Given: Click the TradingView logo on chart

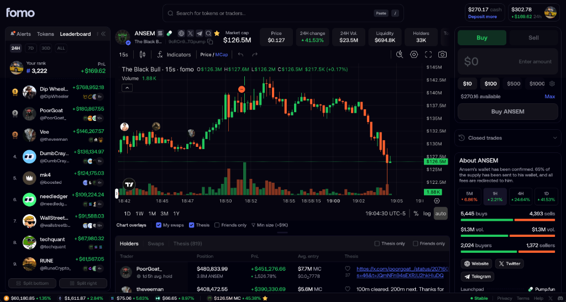Looking at the screenshot, I should pyautogui.click(x=129, y=184).
